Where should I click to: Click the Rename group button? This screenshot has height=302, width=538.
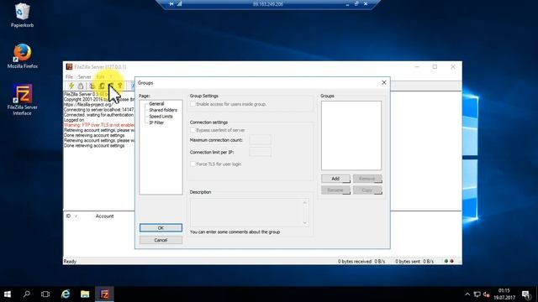[x=335, y=190]
